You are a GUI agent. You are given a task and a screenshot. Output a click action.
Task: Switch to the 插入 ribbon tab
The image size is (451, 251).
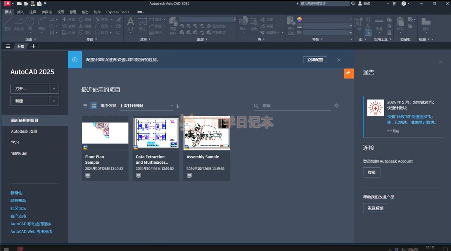tap(20, 12)
